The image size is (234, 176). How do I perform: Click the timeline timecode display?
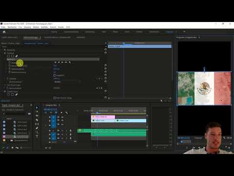[x=50, y=110]
